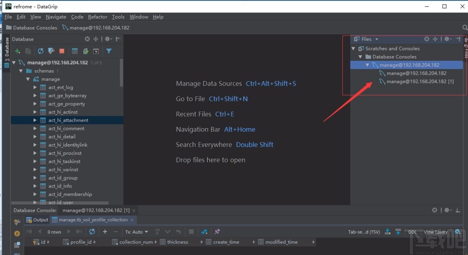The width and height of the screenshot is (468, 255).
Task: Open the table editor icon in Database toolbar
Action: 75,51
